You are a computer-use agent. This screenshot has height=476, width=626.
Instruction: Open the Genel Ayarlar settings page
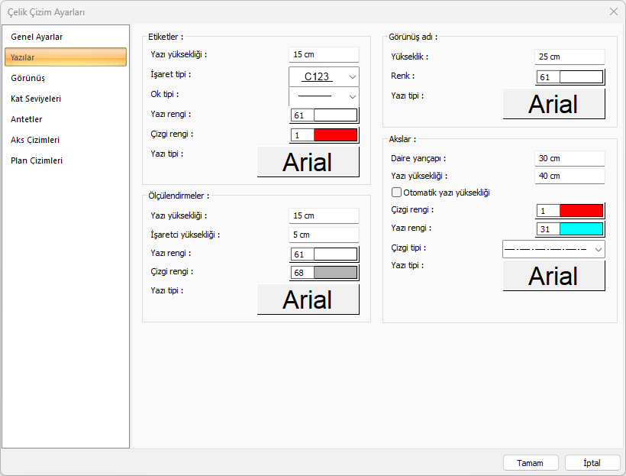[x=37, y=37]
